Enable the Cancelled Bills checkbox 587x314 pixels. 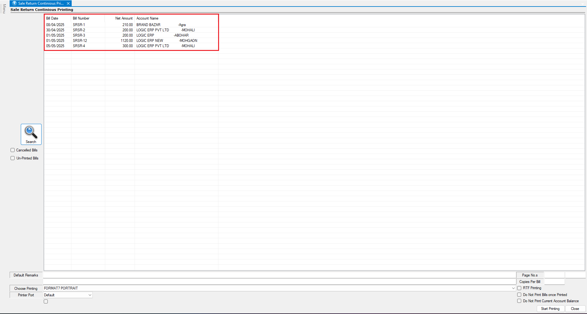(13, 150)
